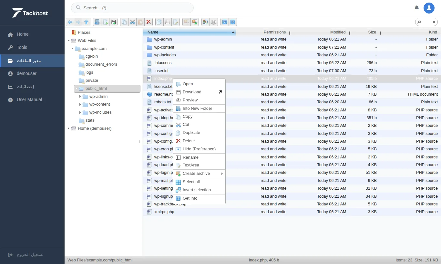Select Rename in the context menu
441x264 pixels.
[199, 157]
